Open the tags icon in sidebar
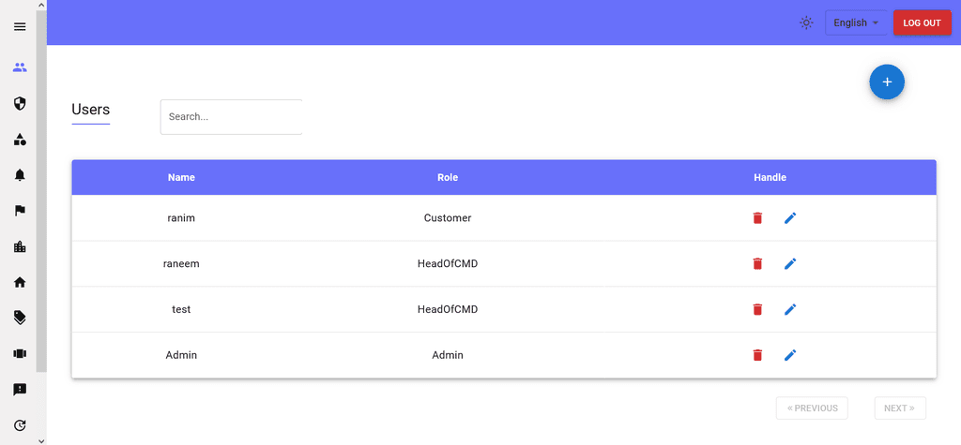The image size is (961, 445). [x=20, y=318]
